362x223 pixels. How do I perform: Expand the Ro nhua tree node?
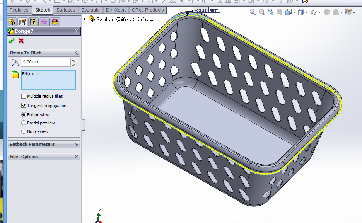click(85, 19)
